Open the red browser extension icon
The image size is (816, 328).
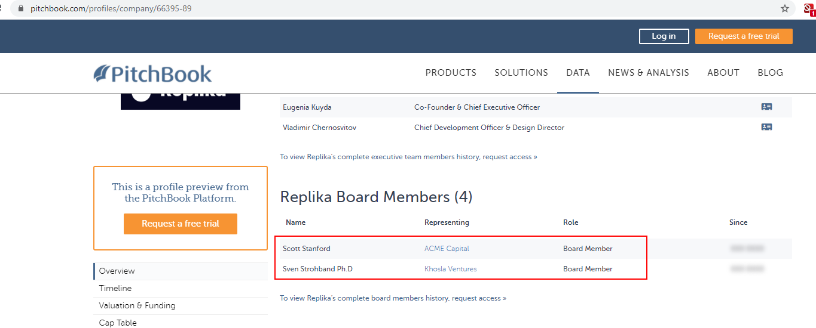809,9
